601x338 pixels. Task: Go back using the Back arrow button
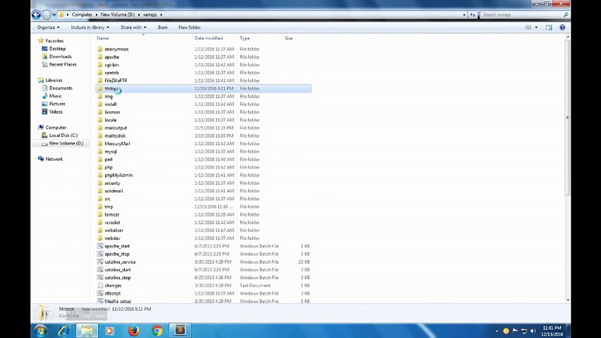click(x=36, y=15)
